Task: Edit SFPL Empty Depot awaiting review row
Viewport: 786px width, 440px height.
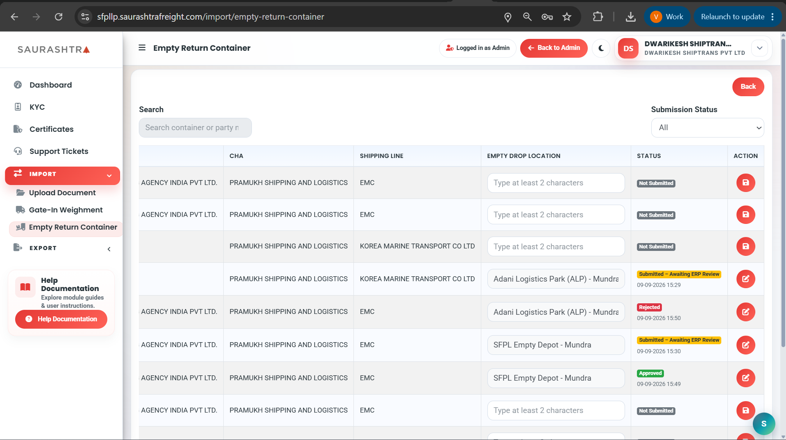Action: tap(745, 345)
